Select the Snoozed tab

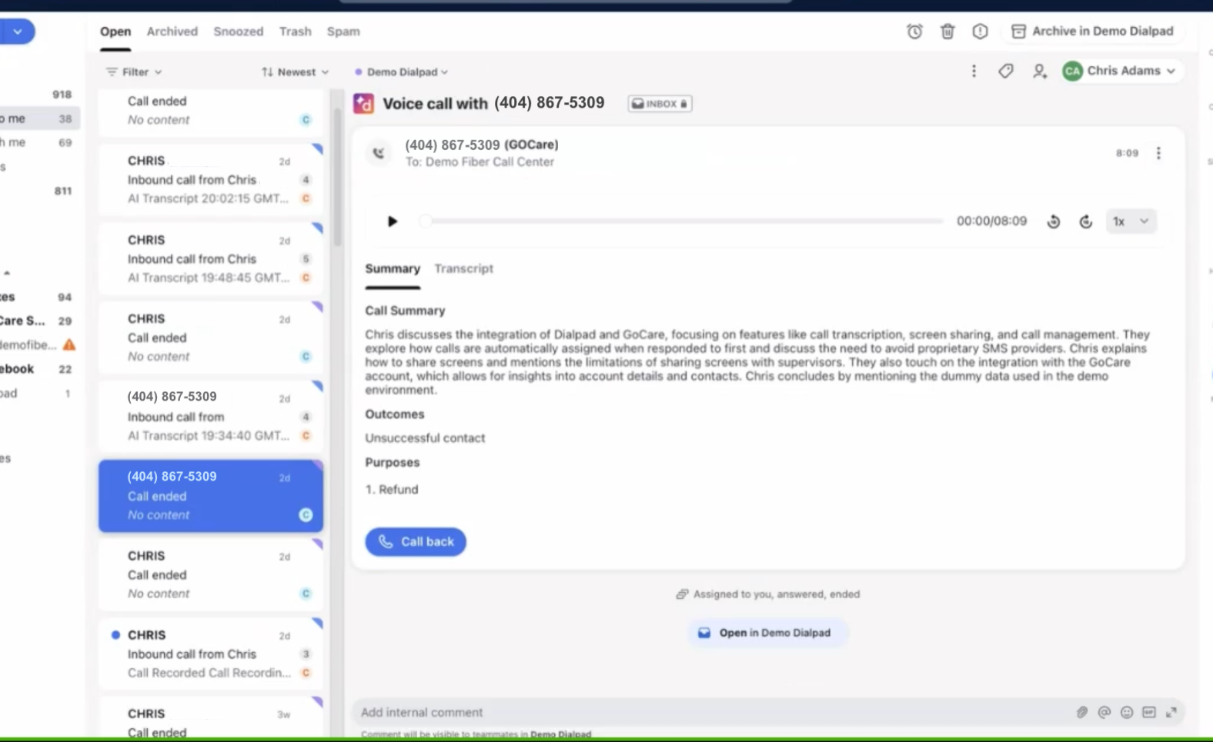click(x=239, y=32)
